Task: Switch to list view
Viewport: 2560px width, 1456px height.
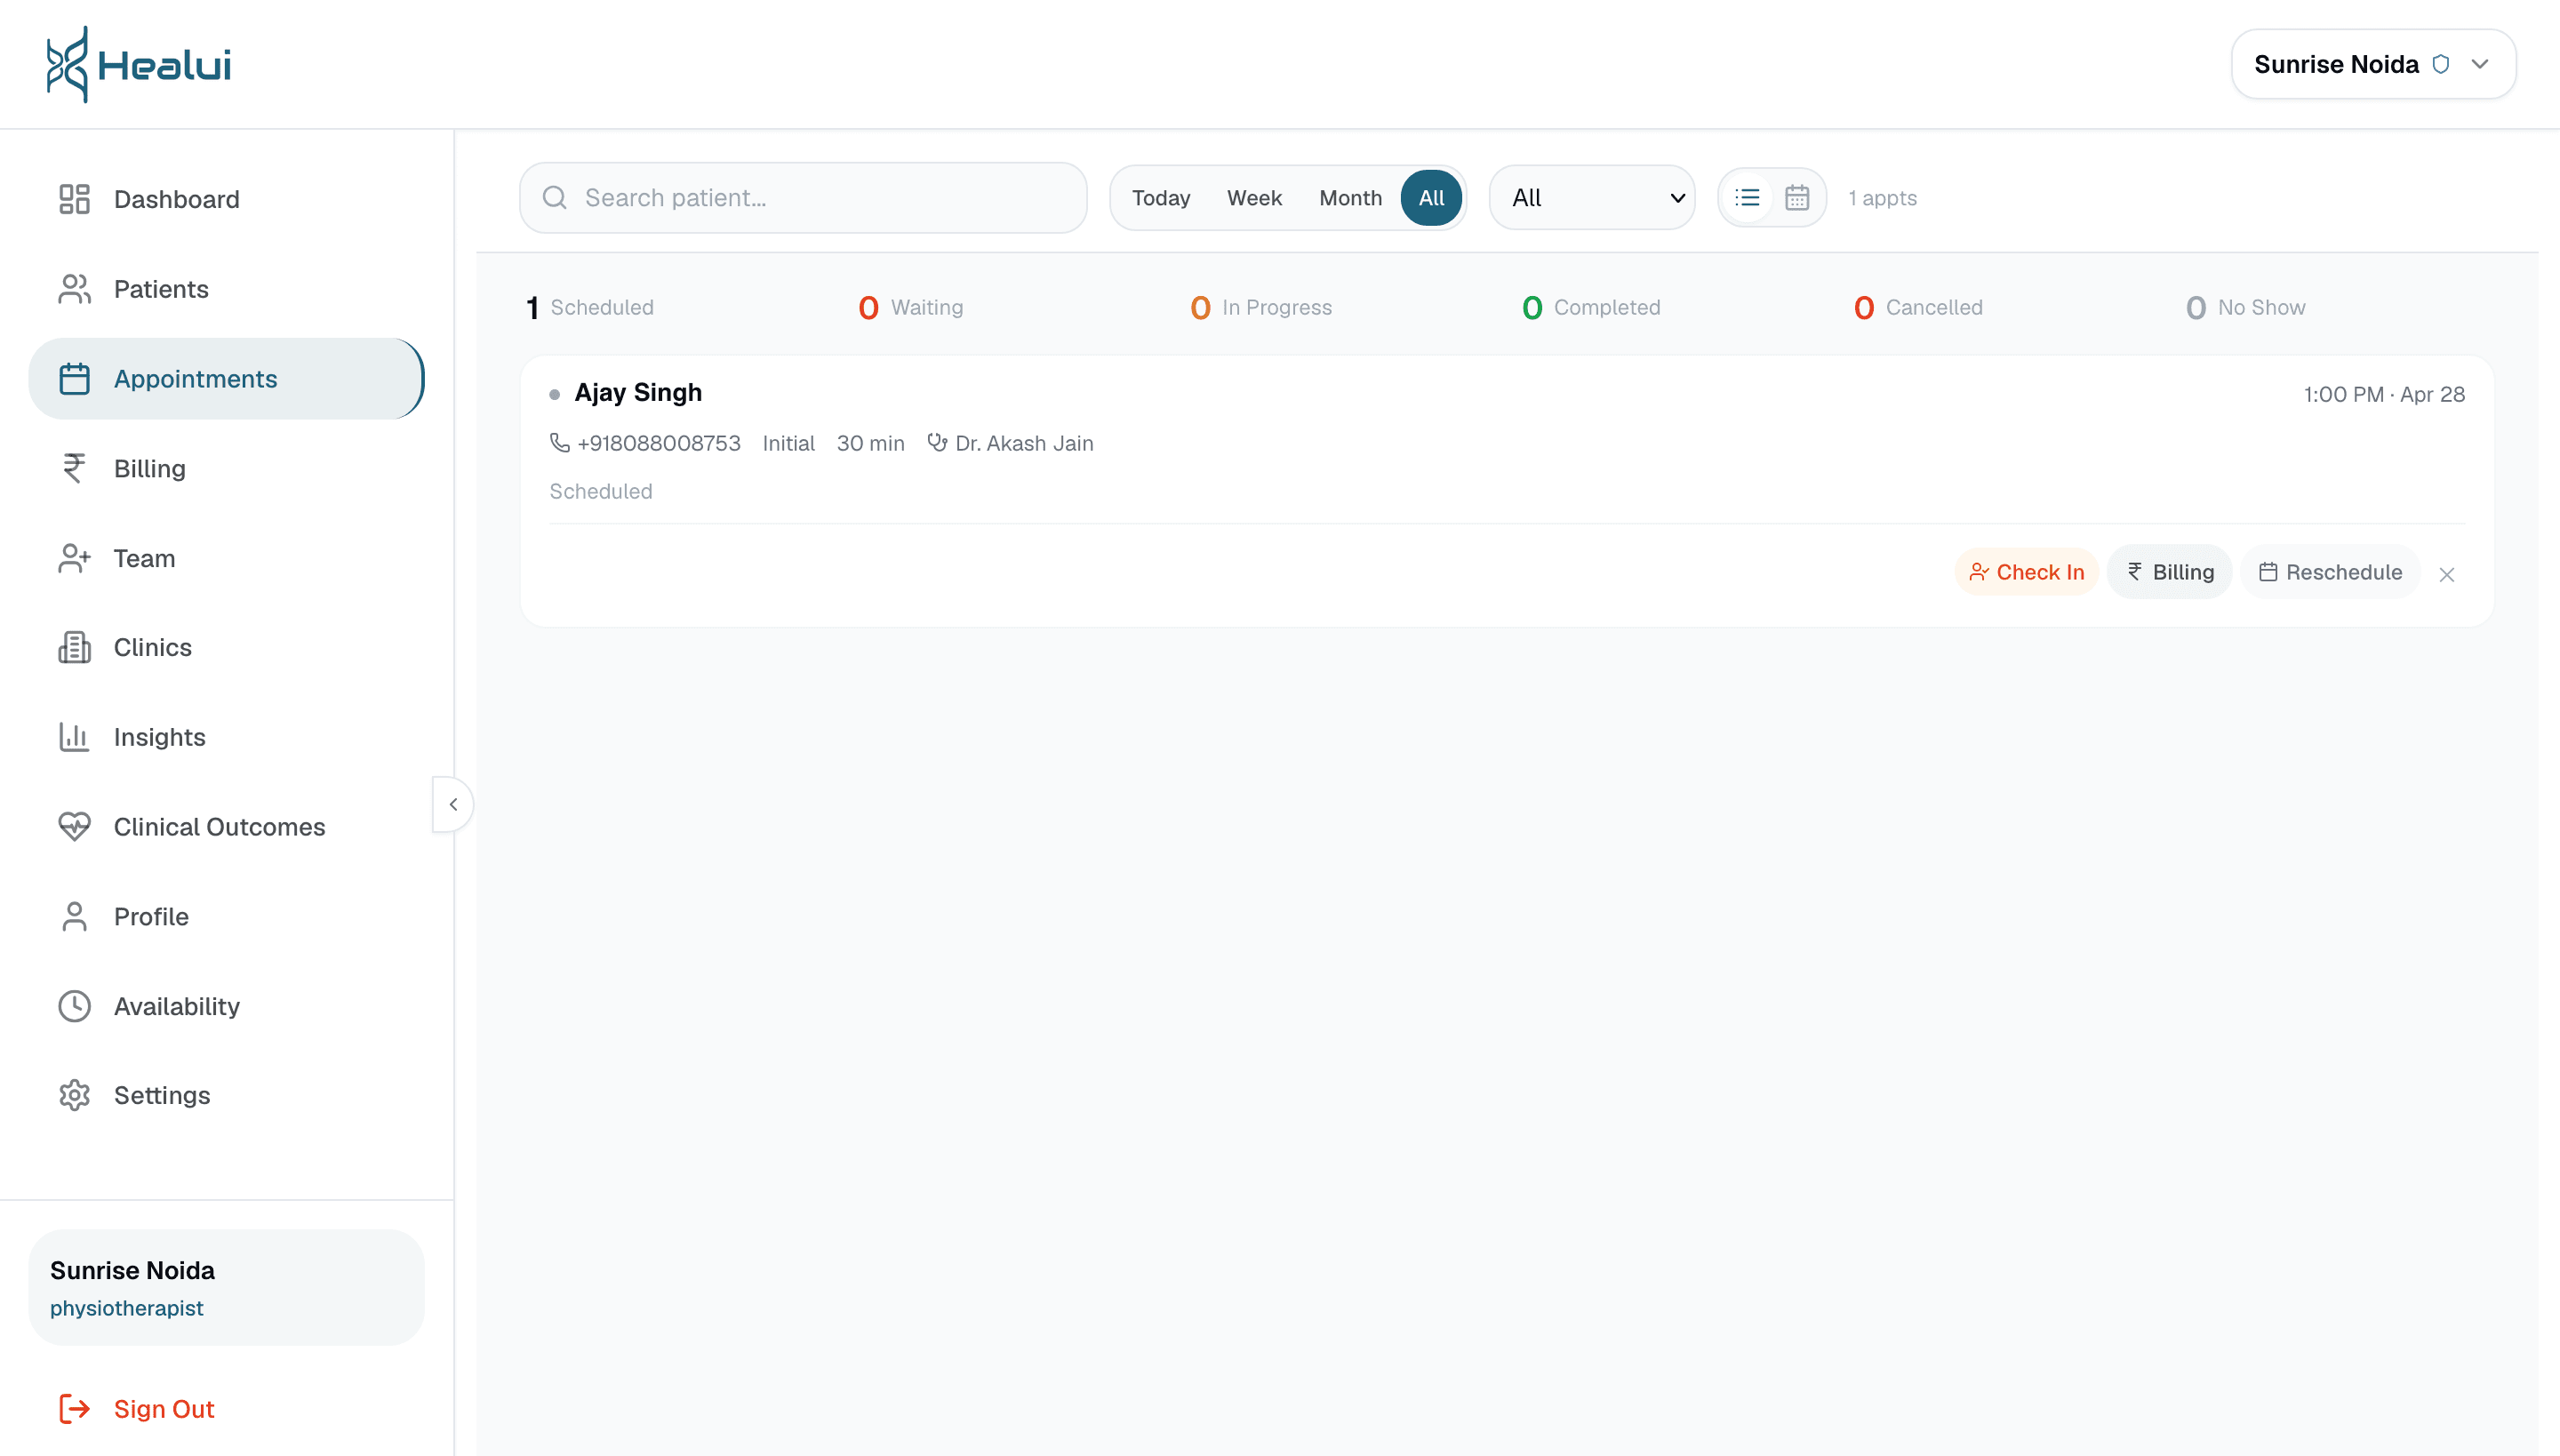Action: click(1747, 198)
